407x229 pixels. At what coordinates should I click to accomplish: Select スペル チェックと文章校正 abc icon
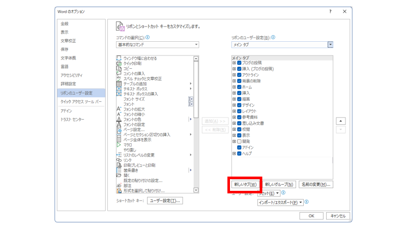pyautogui.click(x=119, y=79)
